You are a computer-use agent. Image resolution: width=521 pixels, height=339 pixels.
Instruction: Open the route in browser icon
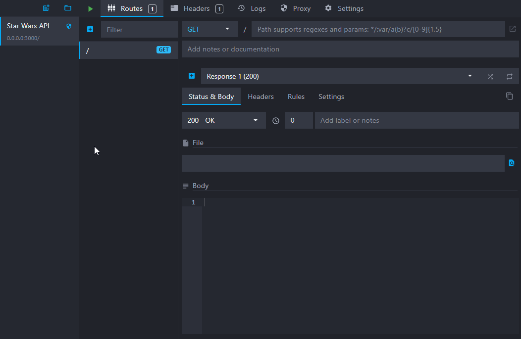[x=513, y=29]
